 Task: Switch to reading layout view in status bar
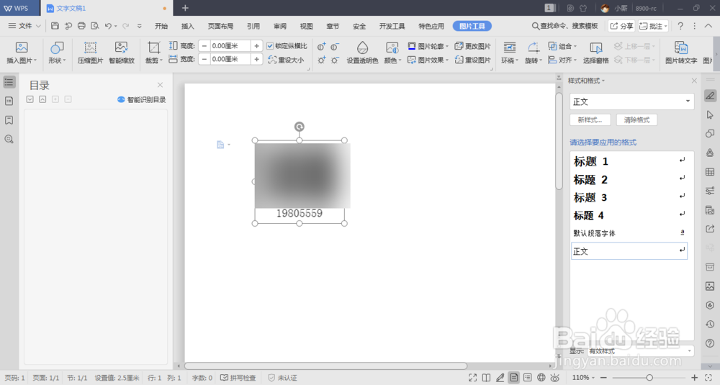(x=486, y=378)
